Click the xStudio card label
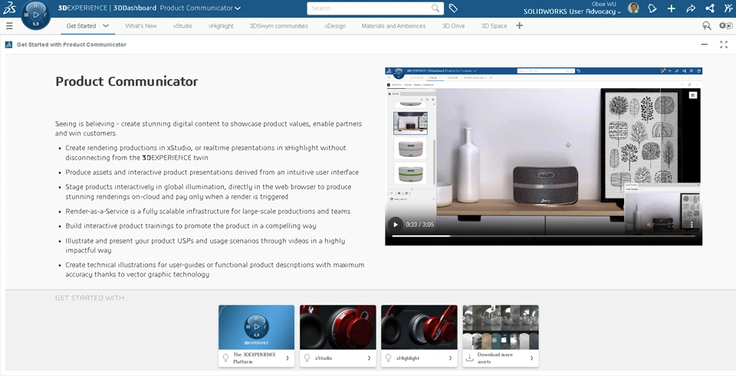The image size is (736, 376). click(x=324, y=358)
